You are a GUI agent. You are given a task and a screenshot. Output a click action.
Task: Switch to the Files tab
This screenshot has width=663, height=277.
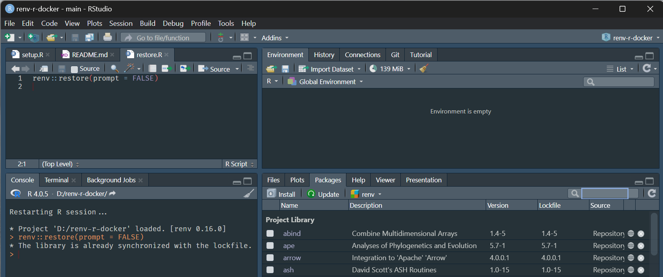273,180
